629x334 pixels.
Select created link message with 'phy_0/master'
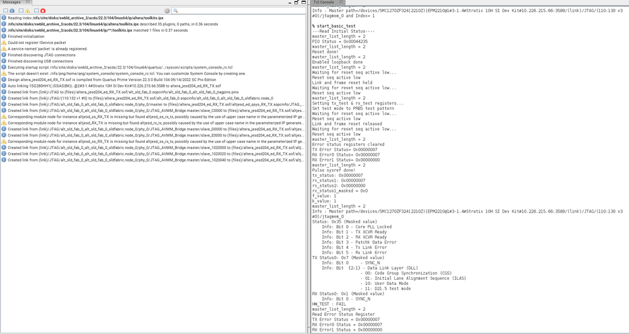tap(156, 104)
